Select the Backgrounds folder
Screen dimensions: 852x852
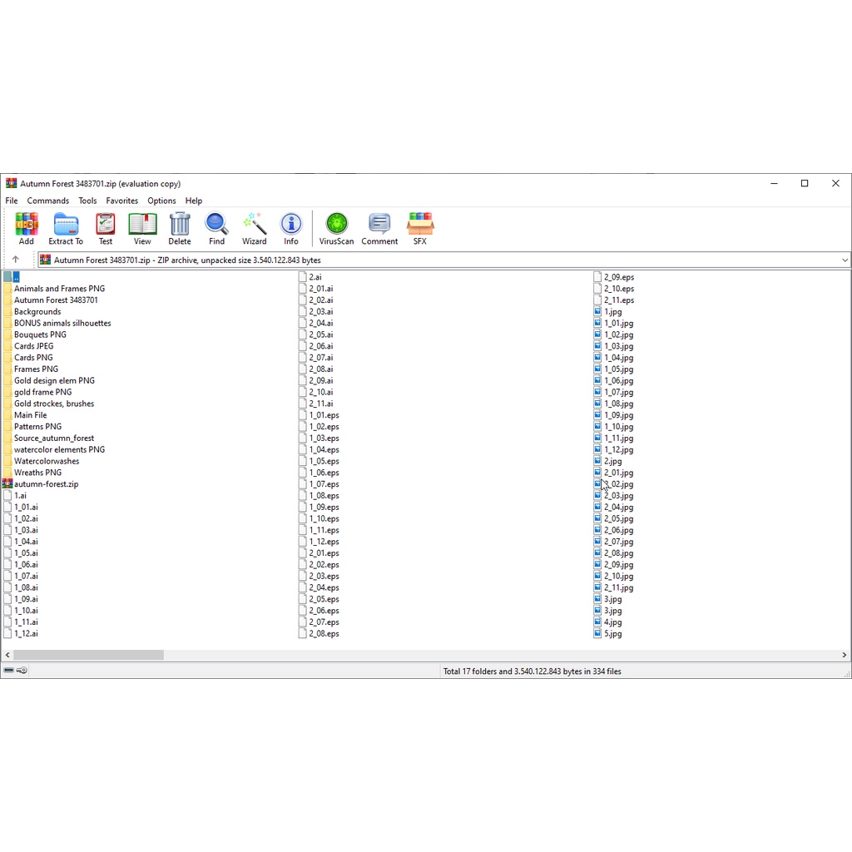pyautogui.click(x=37, y=312)
